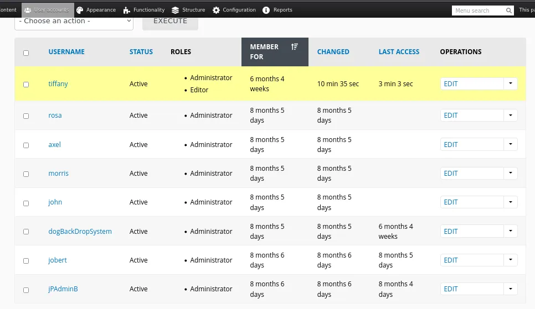Click the Functionality puzzle piece icon
This screenshot has width=535, height=309.
[127, 10]
